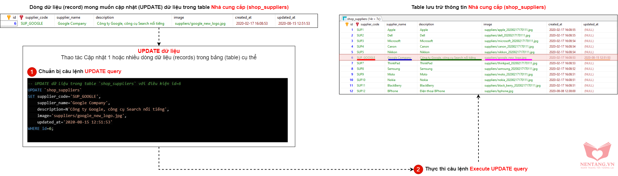Click the id value 6 in the single-record table

[x=15, y=24]
